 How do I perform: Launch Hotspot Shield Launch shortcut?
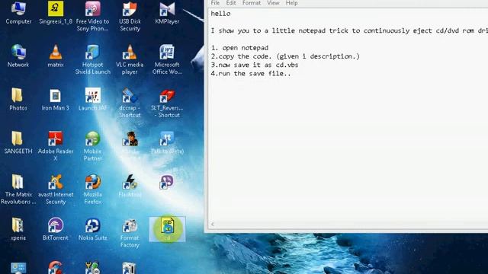(93, 59)
